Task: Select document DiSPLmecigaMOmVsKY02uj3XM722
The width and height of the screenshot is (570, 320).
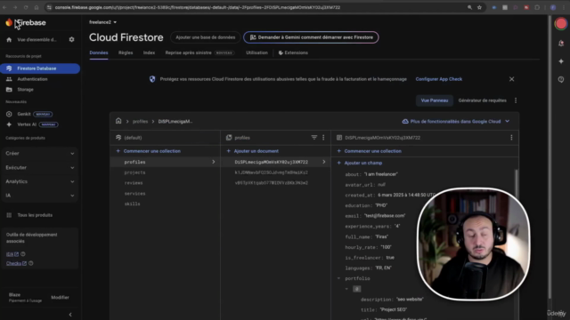Action: pos(275,162)
